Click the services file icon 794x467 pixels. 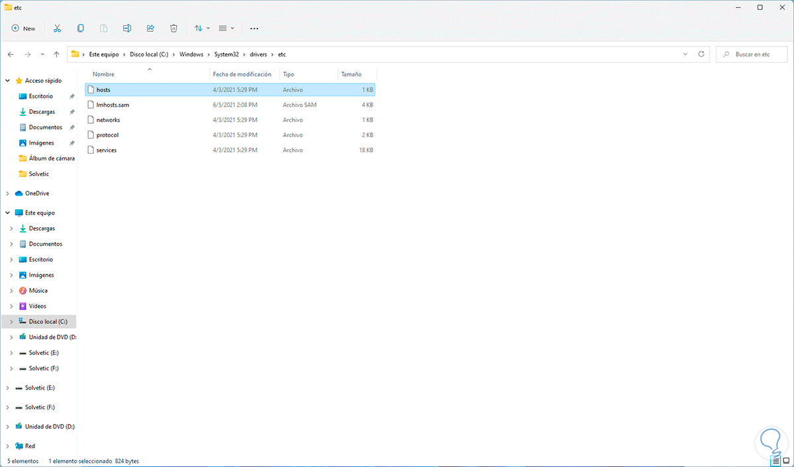[x=91, y=150]
